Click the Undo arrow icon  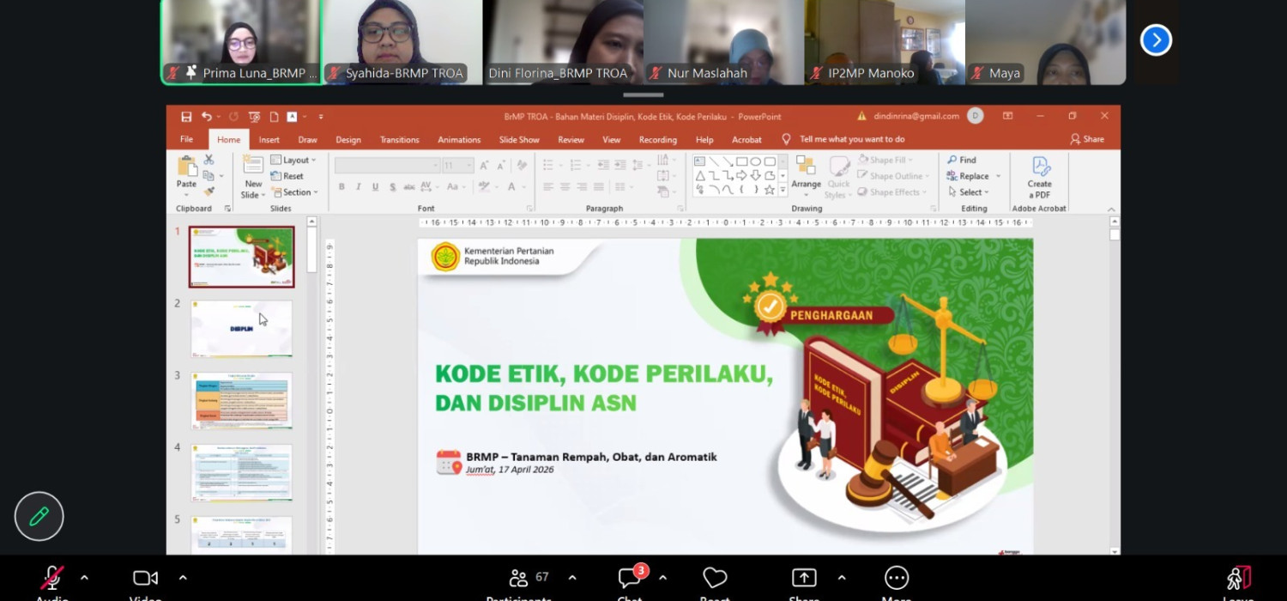[x=206, y=117]
